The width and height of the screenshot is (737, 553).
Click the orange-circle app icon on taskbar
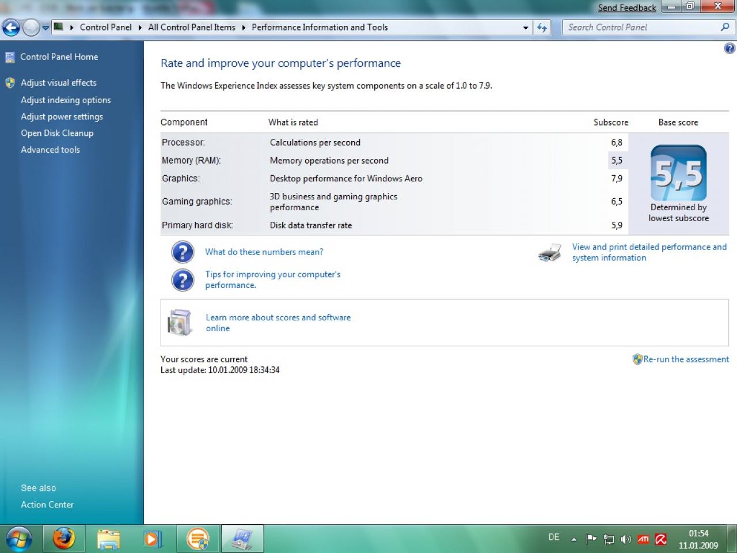(197, 539)
